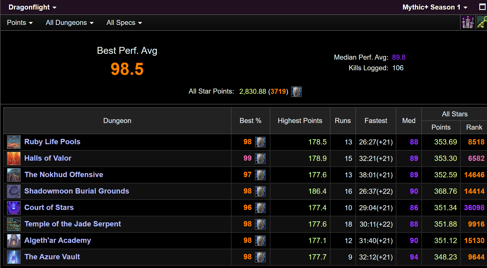Click the shield icon in The Azure Vault row
Screen dimensions: 487x268
pyautogui.click(x=260, y=257)
